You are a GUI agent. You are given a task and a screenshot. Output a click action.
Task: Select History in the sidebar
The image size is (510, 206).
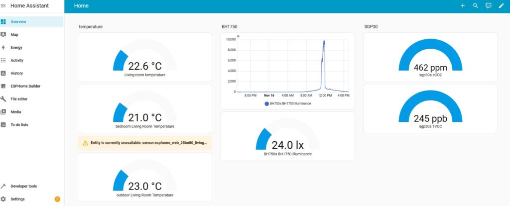coord(16,73)
